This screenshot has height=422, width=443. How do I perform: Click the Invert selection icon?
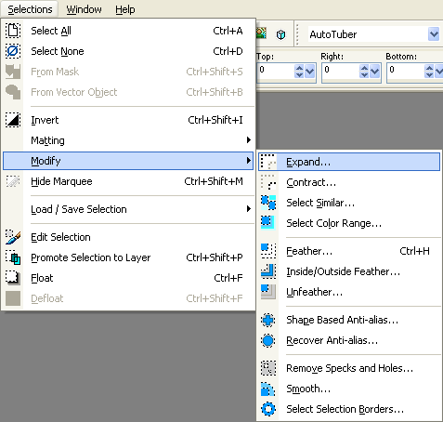pyautogui.click(x=13, y=120)
